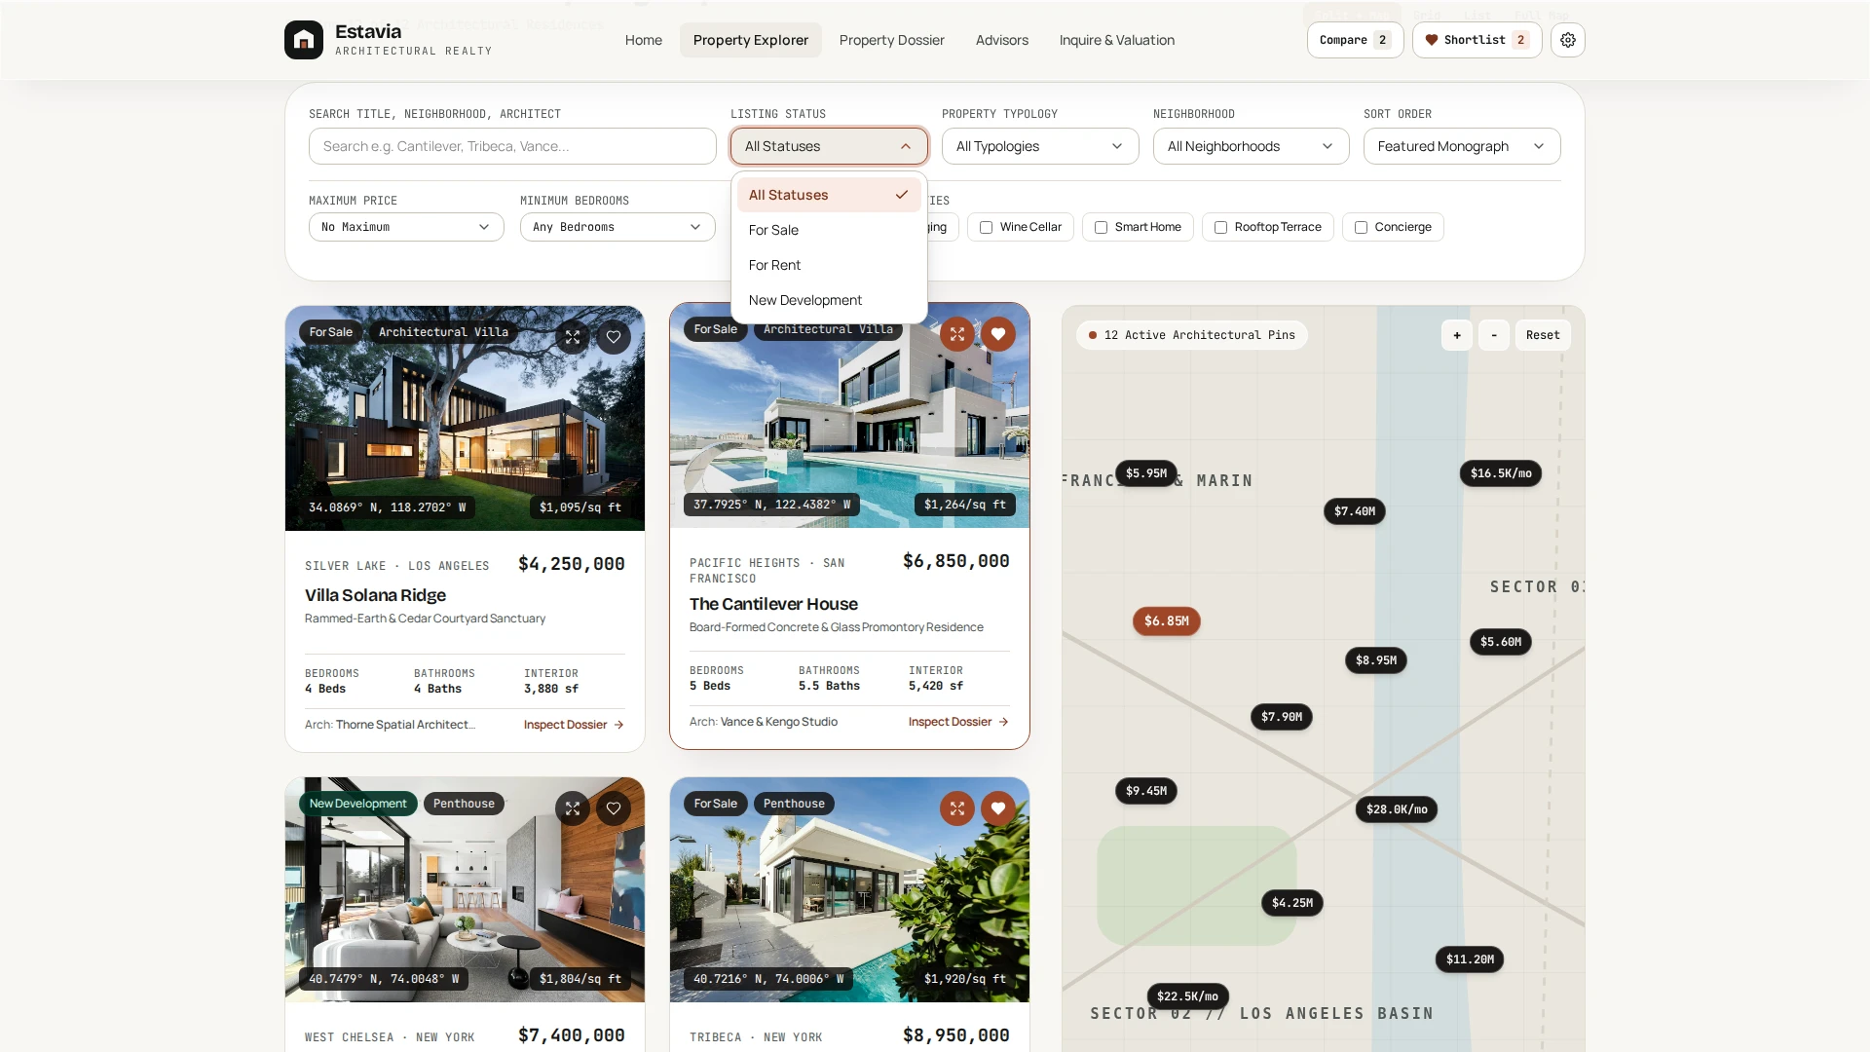Viewport: 1870px width, 1052px height.
Task: Open the Shortlist button
Action: pyautogui.click(x=1477, y=40)
